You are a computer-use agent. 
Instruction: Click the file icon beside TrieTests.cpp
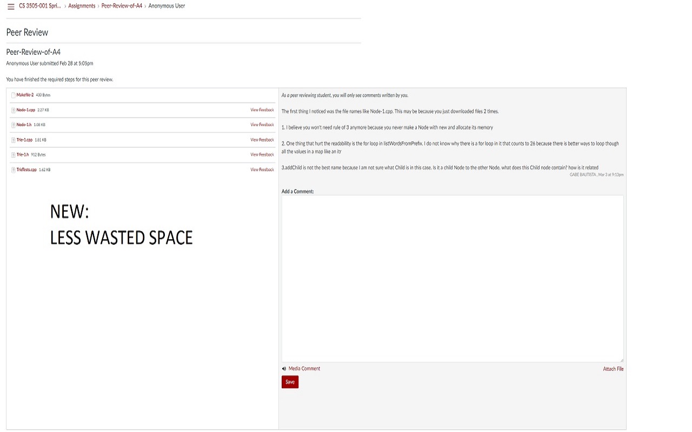pos(14,170)
